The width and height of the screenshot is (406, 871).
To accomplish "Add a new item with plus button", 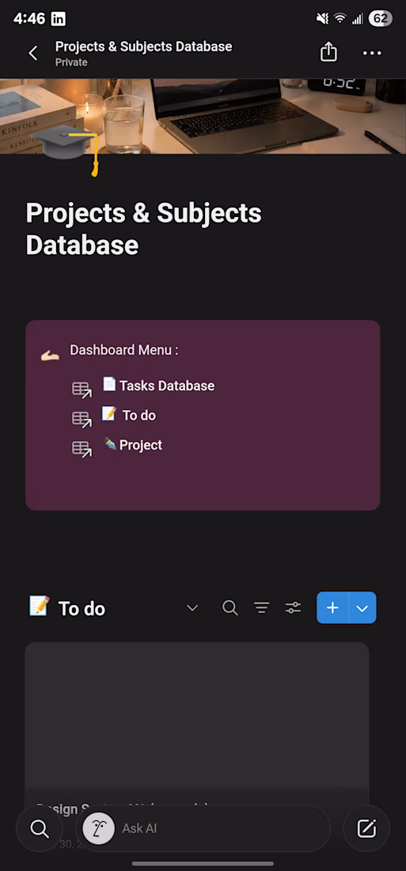I will [332, 607].
